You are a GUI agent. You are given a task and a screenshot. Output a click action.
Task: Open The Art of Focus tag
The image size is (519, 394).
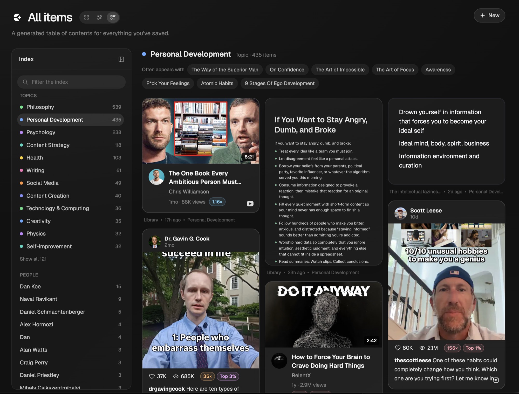[395, 70]
